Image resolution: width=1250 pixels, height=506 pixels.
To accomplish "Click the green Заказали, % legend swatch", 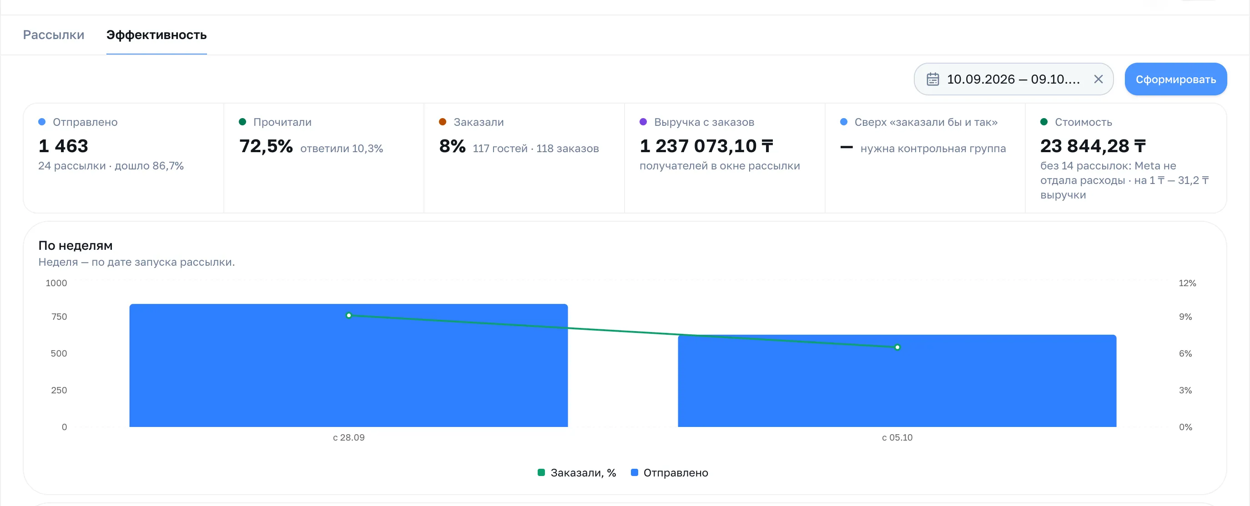I will tap(541, 472).
